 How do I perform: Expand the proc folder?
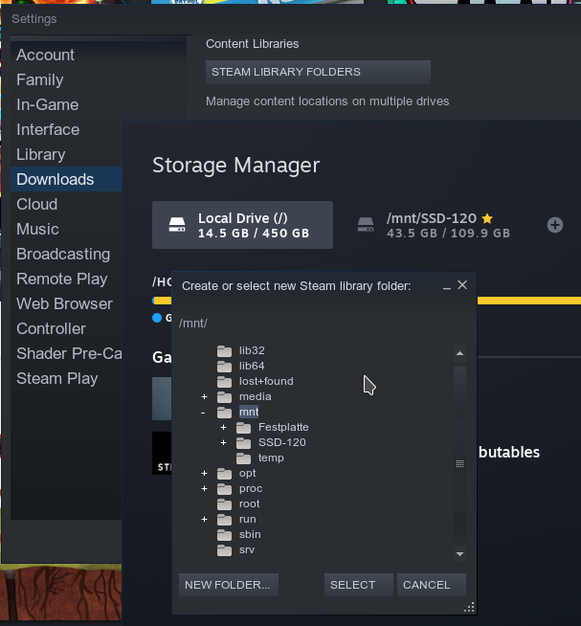(x=205, y=489)
